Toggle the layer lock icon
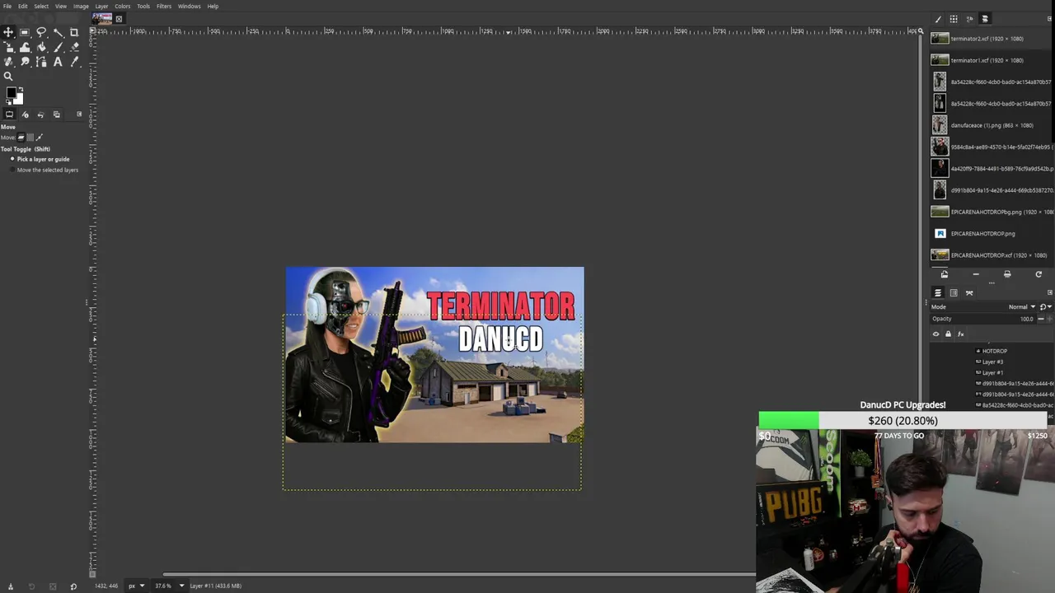This screenshot has width=1055, height=593. coord(948,334)
